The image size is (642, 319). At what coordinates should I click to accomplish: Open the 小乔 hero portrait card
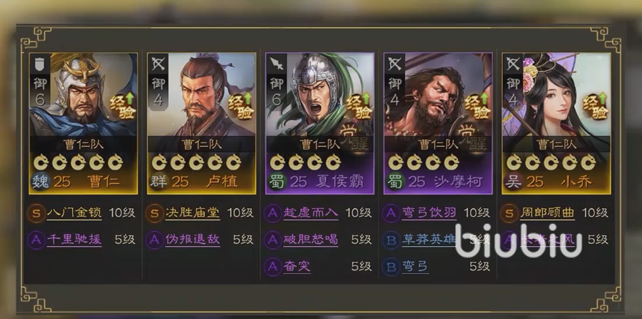tap(556, 123)
